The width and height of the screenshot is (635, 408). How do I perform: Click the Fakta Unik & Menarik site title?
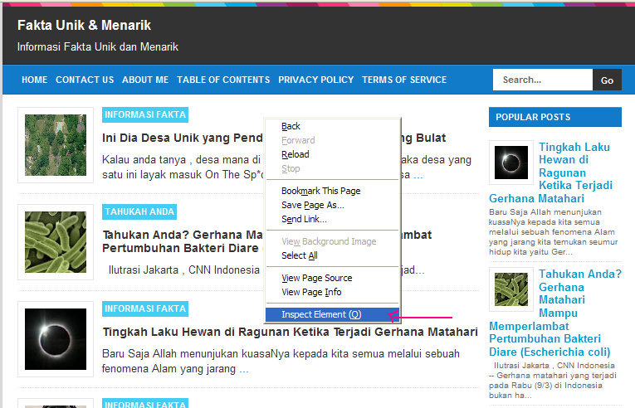pos(84,26)
